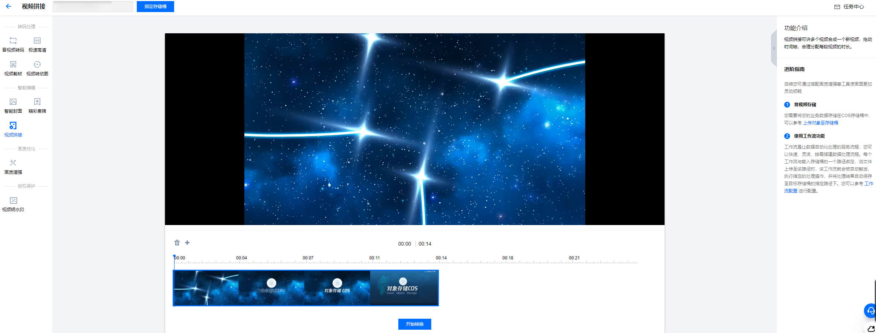The width and height of the screenshot is (876, 333).
Task: Collapse the right help panel
Action: (774, 48)
